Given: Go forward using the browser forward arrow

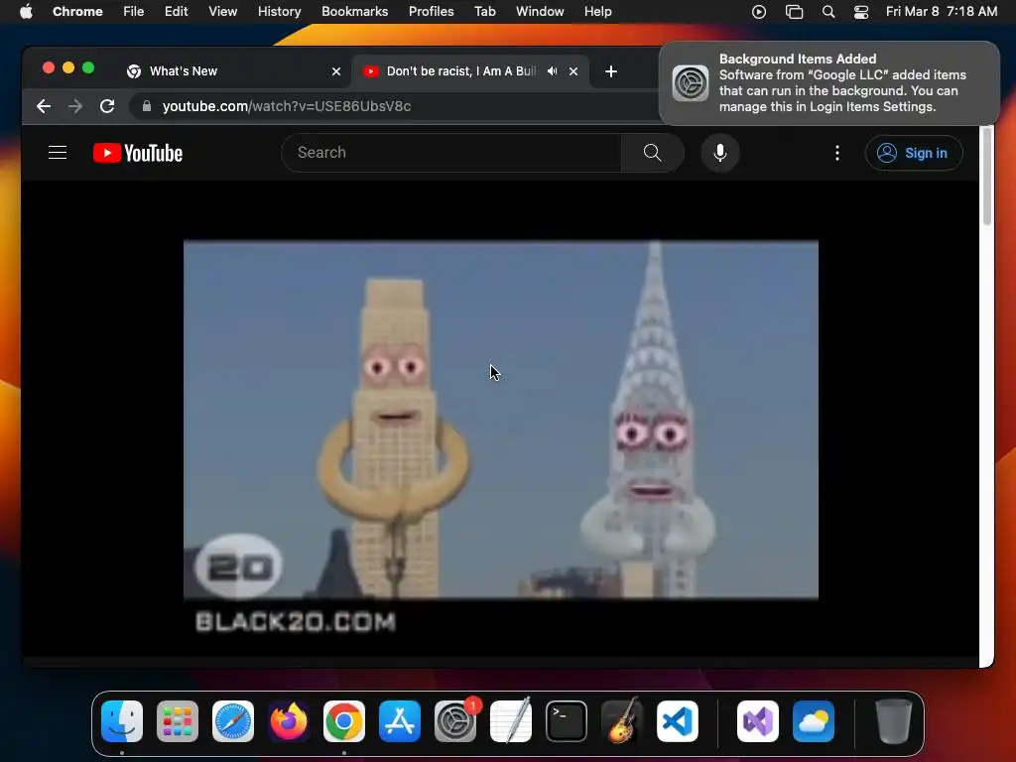Looking at the screenshot, I should click(75, 106).
